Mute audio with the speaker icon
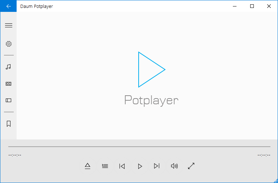This screenshot has width=278, height=183. [x=174, y=166]
